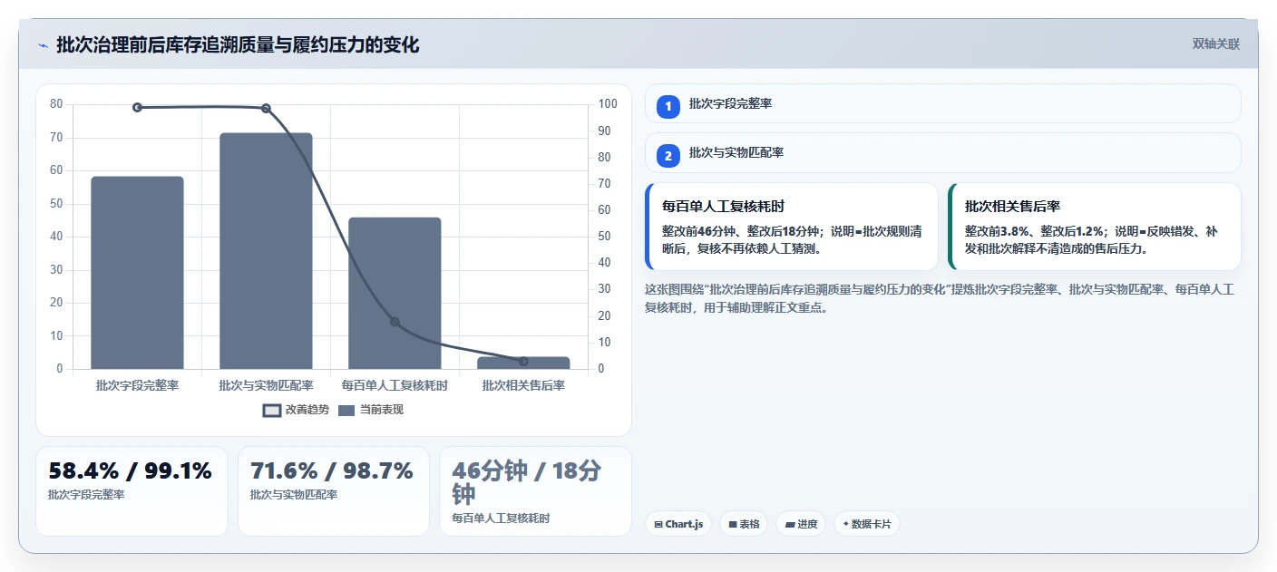Screen dimensions: 1277x572
Task: Click the 71.6% / 98.7% stat card
Action: tap(333, 490)
